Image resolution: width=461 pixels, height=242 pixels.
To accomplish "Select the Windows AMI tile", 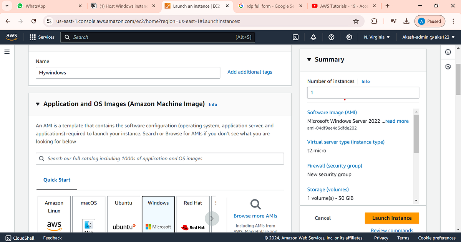I will click(158, 214).
